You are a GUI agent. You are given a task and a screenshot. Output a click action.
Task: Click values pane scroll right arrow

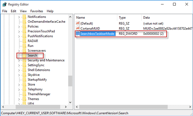(x=190, y=107)
